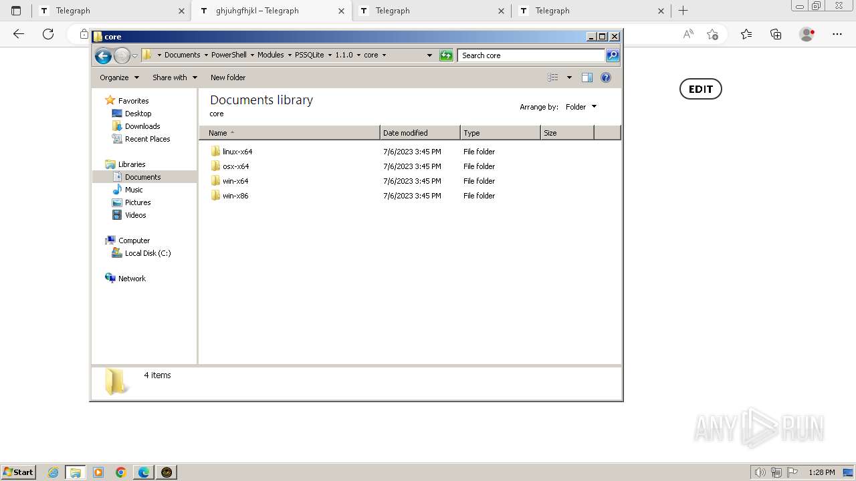Viewport: 856px width, 481px height.
Task: Navigate to 1.1.0 in breadcrumb
Action: click(344, 55)
